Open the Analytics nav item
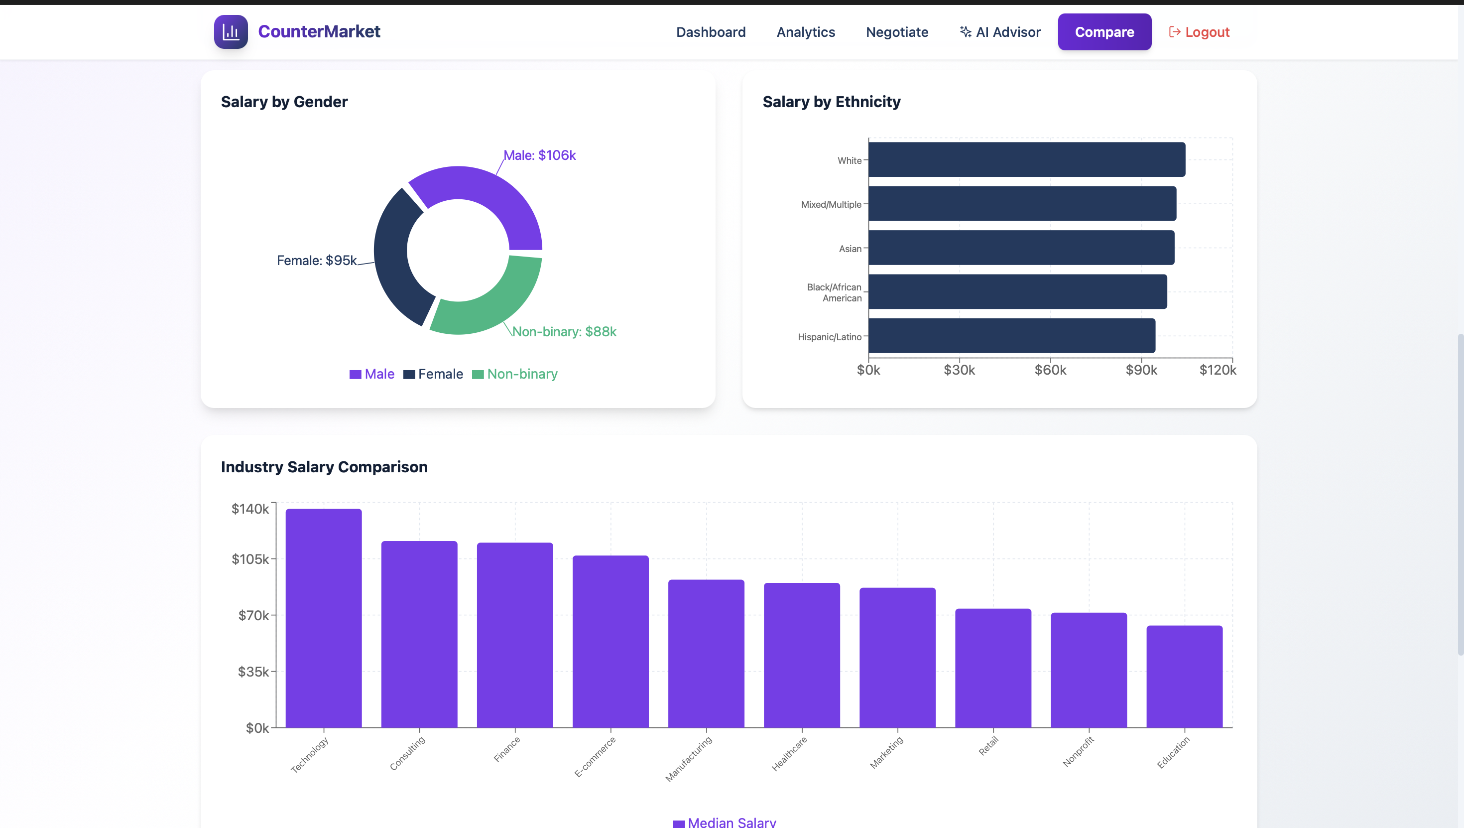 805,32
